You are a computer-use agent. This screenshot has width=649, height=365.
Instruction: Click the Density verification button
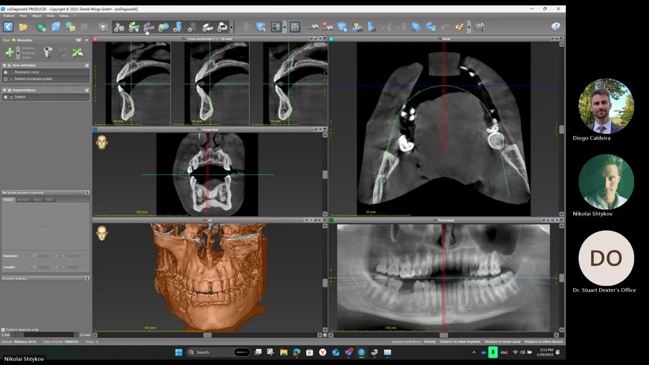(429, 342)
